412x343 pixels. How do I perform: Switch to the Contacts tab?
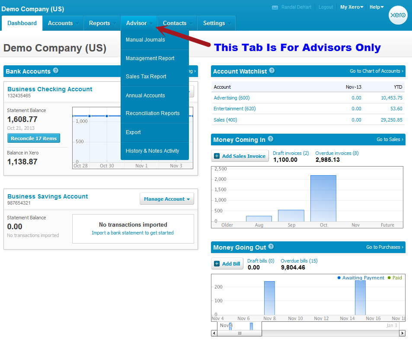point(175,23)
